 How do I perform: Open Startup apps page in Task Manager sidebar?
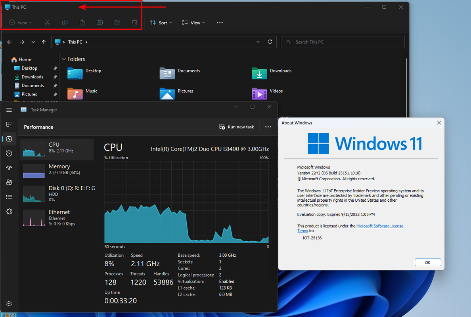[x=9, y=168]
